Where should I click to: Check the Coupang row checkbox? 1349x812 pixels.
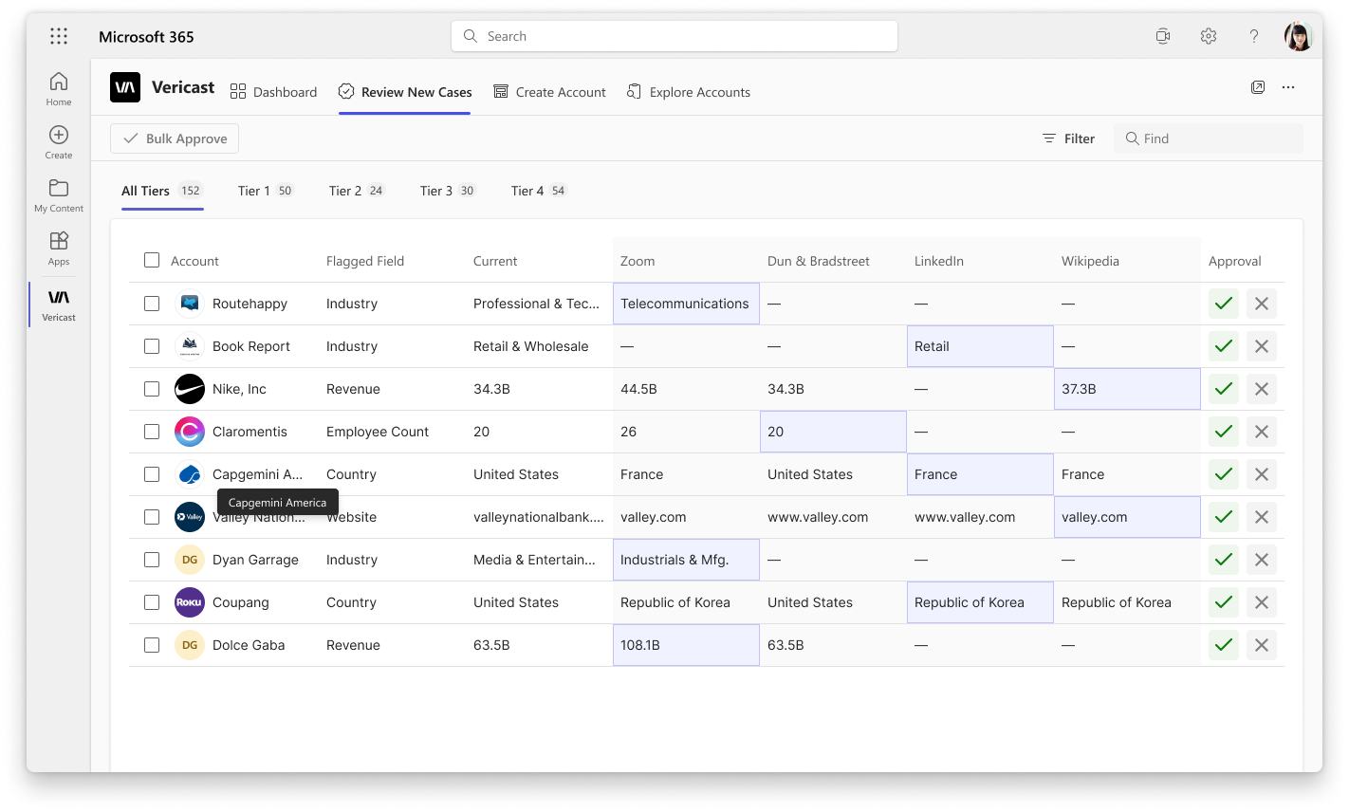[152, 602]
